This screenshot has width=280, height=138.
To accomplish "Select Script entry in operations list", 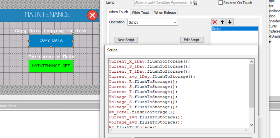I will [x=235, y=29].
